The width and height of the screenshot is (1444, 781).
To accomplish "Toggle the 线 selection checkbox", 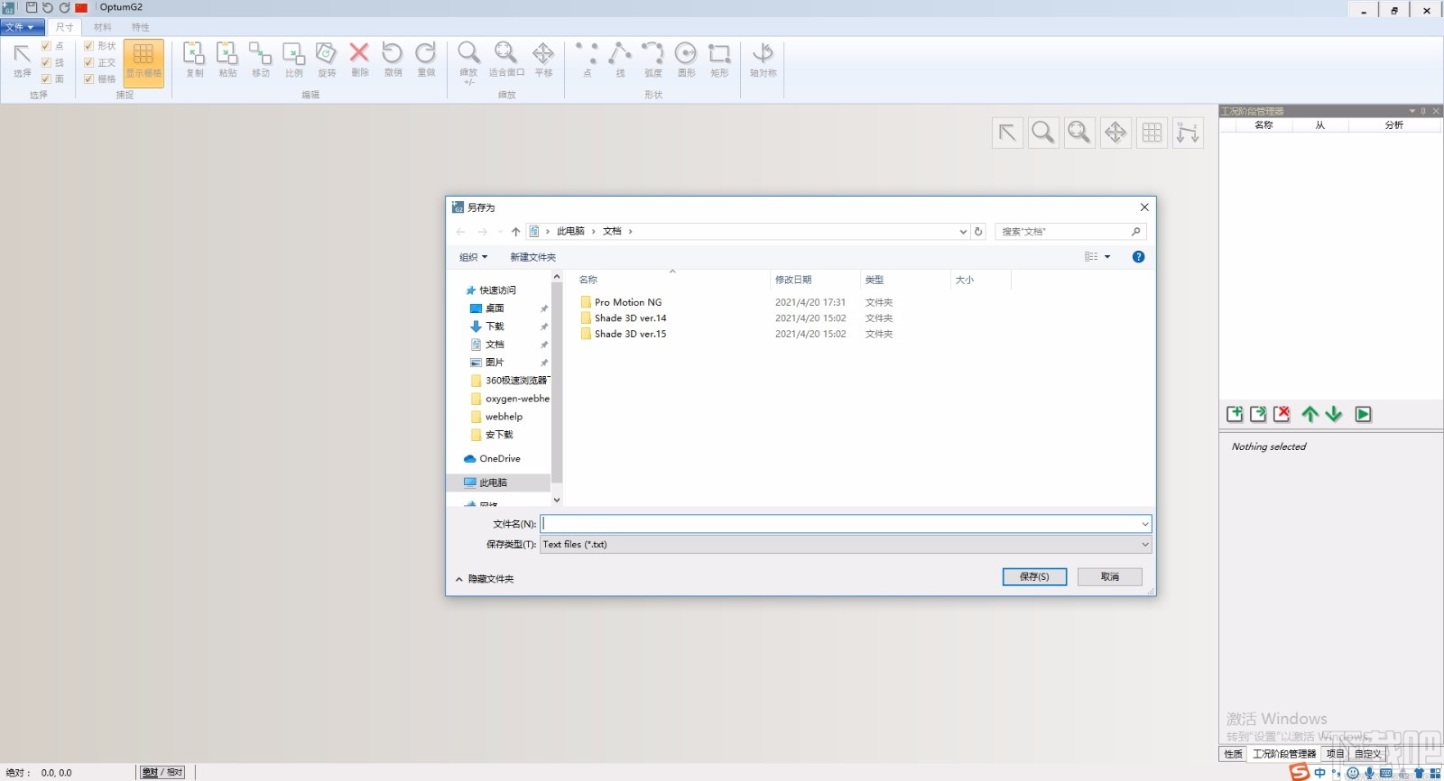I will 46,62.
